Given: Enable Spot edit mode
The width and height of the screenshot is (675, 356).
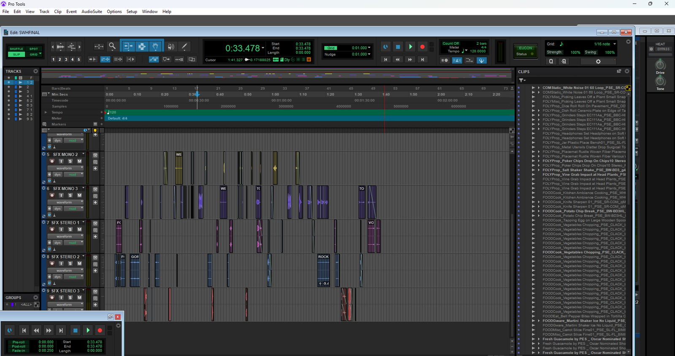Looking at the screenshot, I should click(34, 49).
